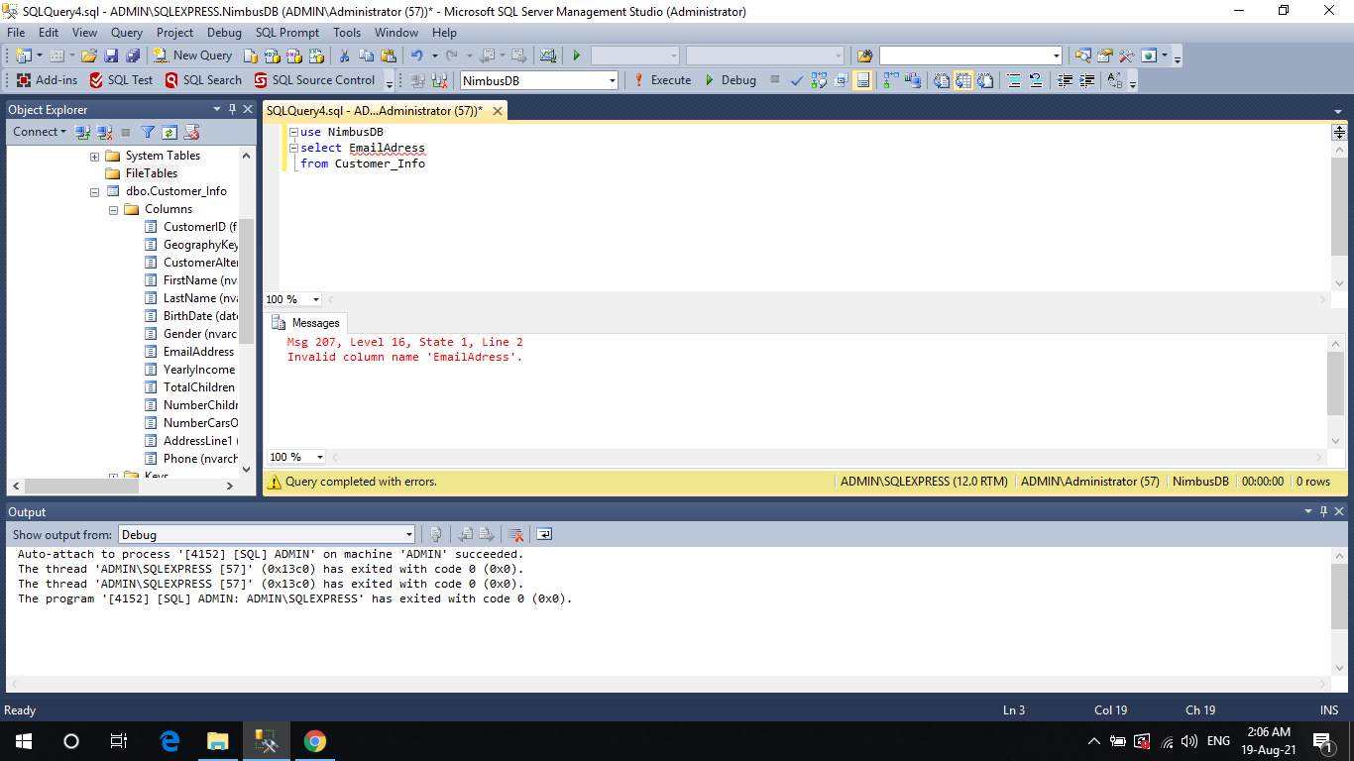
Task: Open the Query menu
Action: tap(127, 33)
